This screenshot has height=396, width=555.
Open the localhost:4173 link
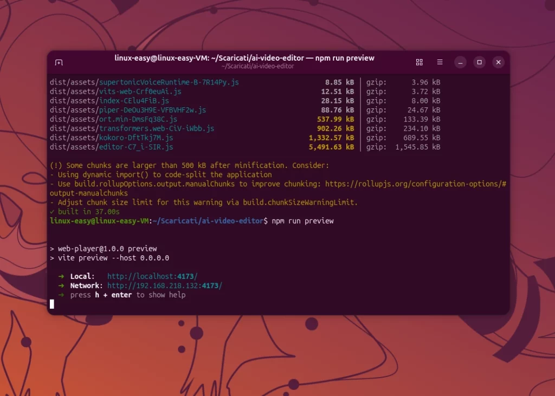tap(152, 276)
